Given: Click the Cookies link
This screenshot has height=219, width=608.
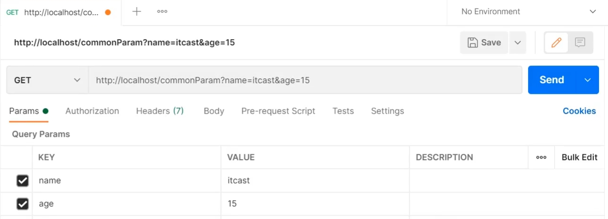Looking at the screenshot, I should coord(579,111).
